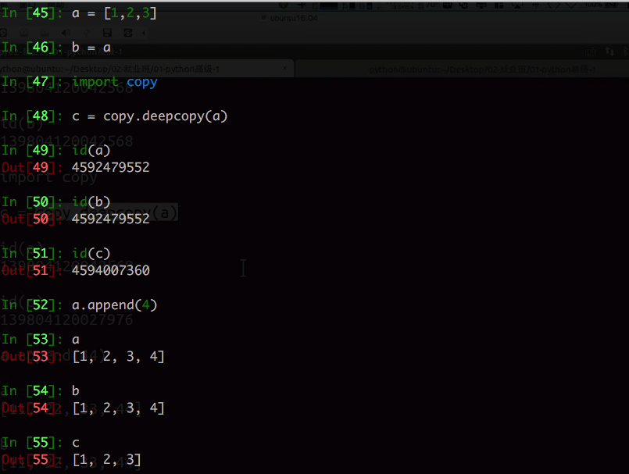Click the Out[53] list [1, 2, 3, 4]
This screenshot has width=629, height=474.
(118, 357)
